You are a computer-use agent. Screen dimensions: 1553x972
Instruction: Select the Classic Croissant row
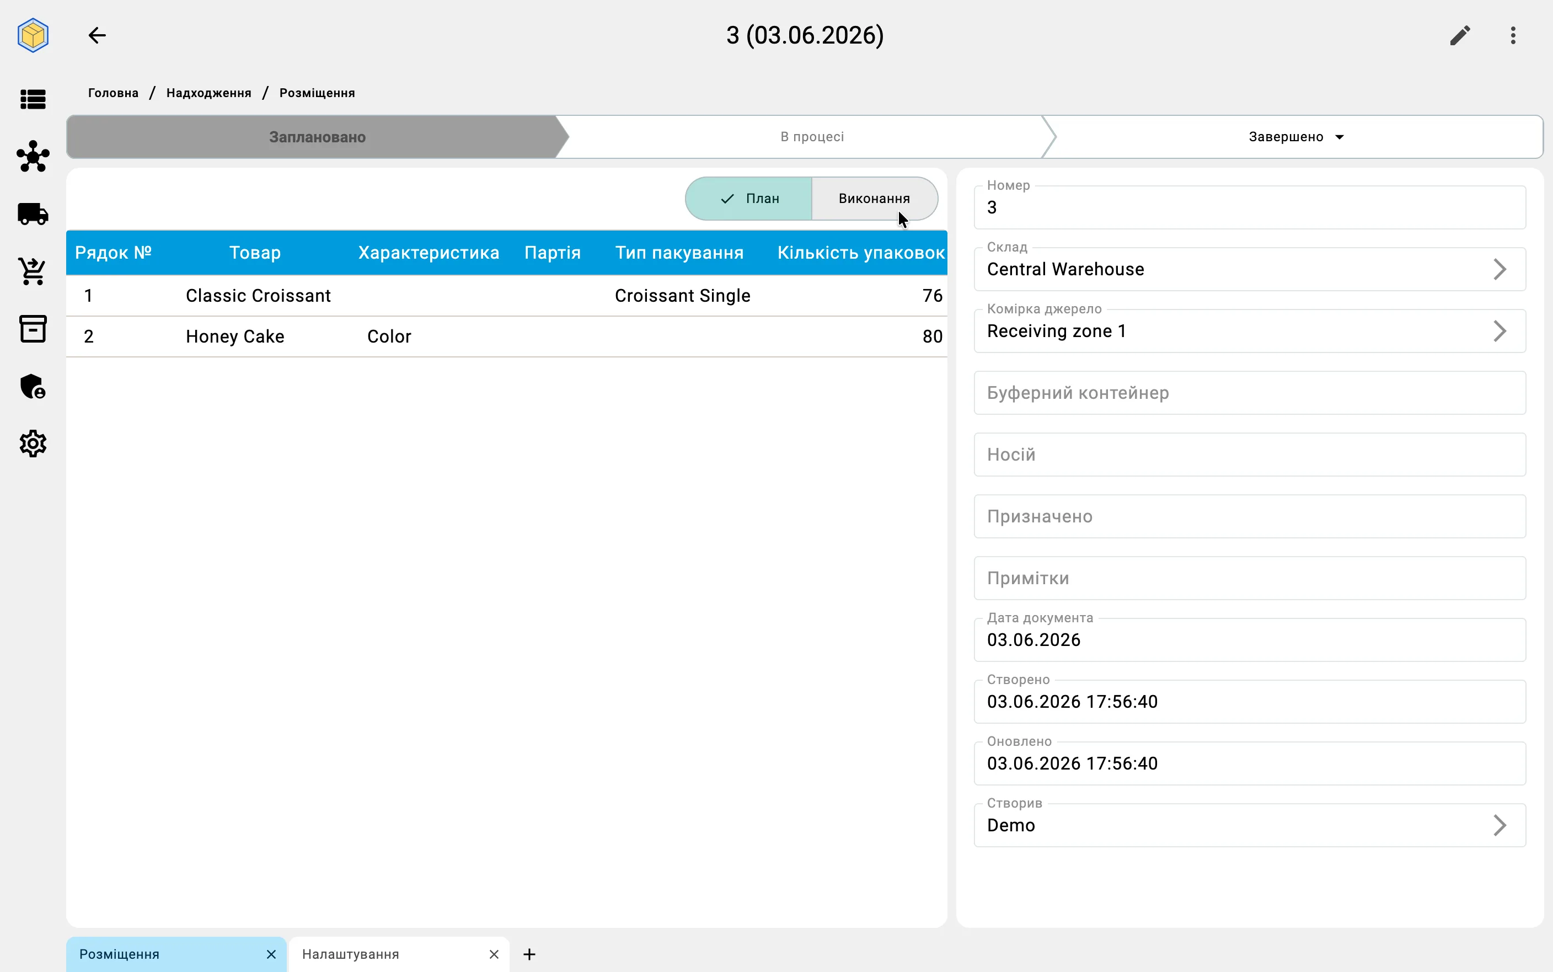coord(506,296)
